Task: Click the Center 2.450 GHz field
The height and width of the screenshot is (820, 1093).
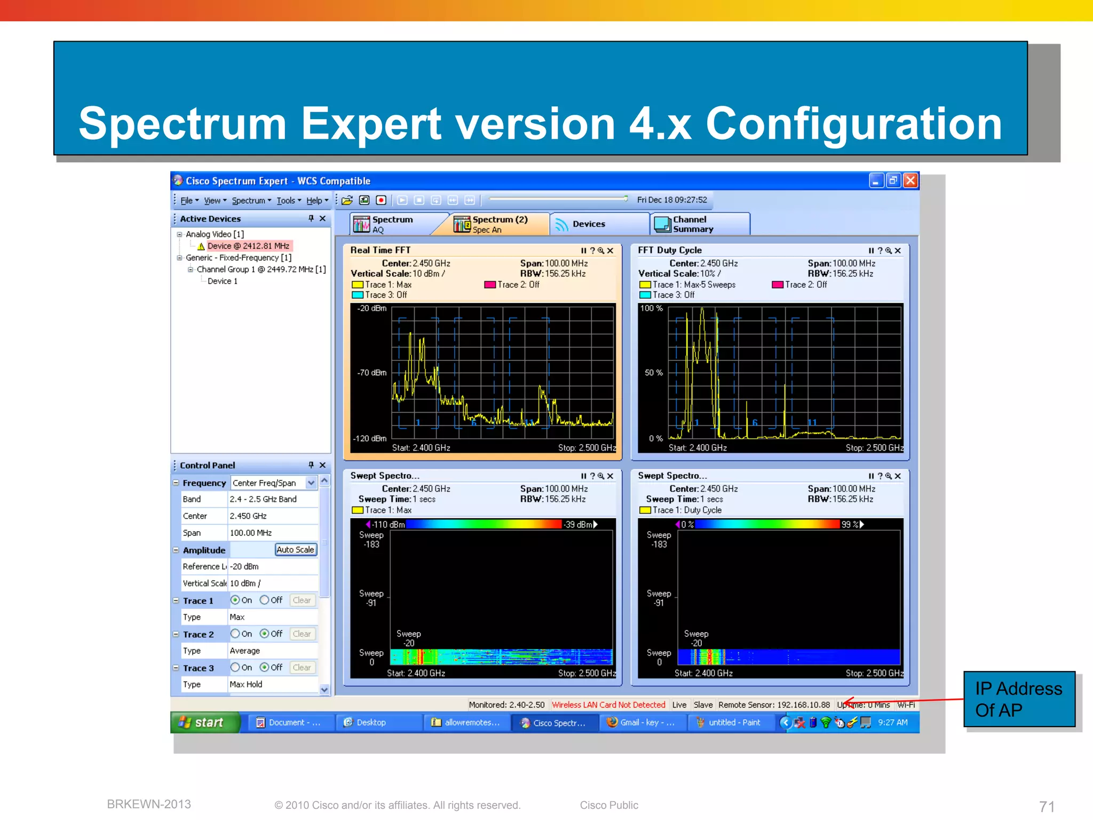Action: pyautogui.click(x=273, y=516)
